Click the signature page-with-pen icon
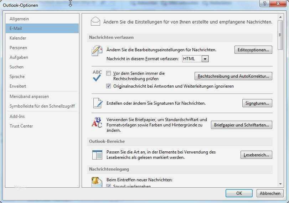The height and width of the screenshot is (203, 289). (x=98, y=103)
